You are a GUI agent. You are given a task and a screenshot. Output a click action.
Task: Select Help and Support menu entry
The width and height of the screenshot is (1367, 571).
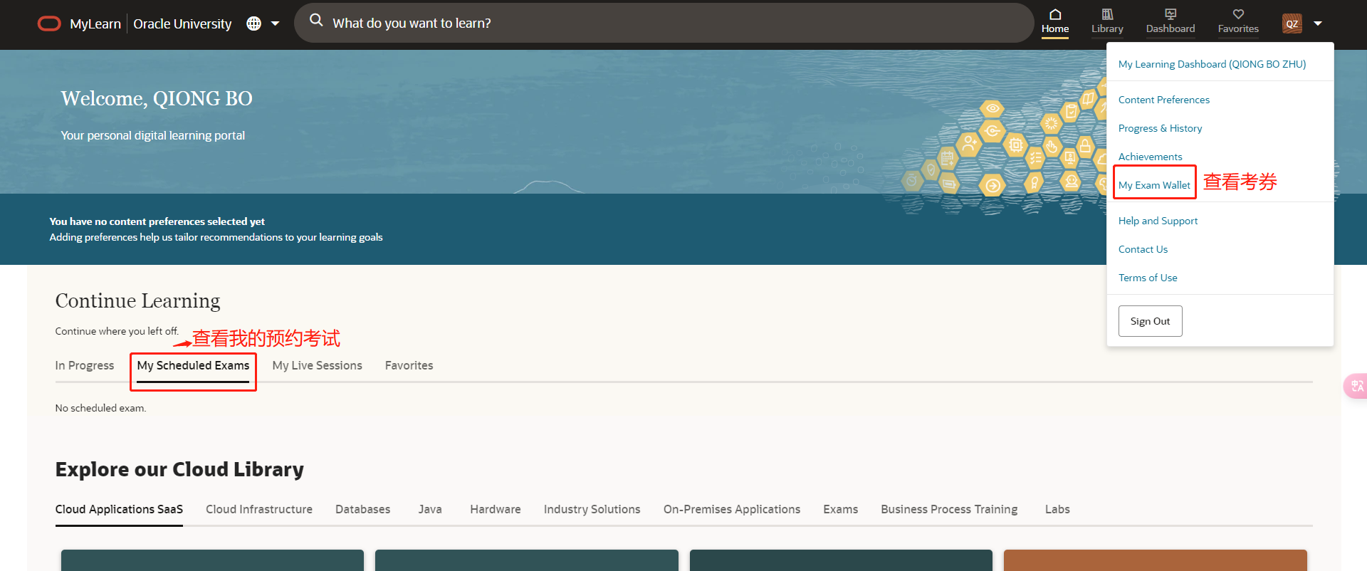[x=1158, y=221]
